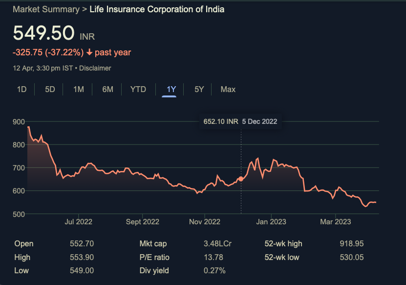The height and width of the screenshot is (285, 406).
Task: Click the 52-wk low label
Action: tap(282, 257)
